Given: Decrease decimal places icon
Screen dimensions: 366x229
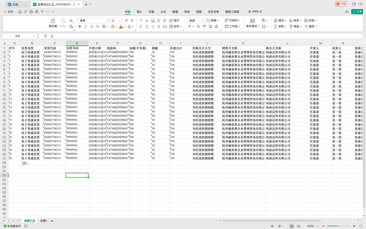Looking at the screenshot, I should click(216, 27).
